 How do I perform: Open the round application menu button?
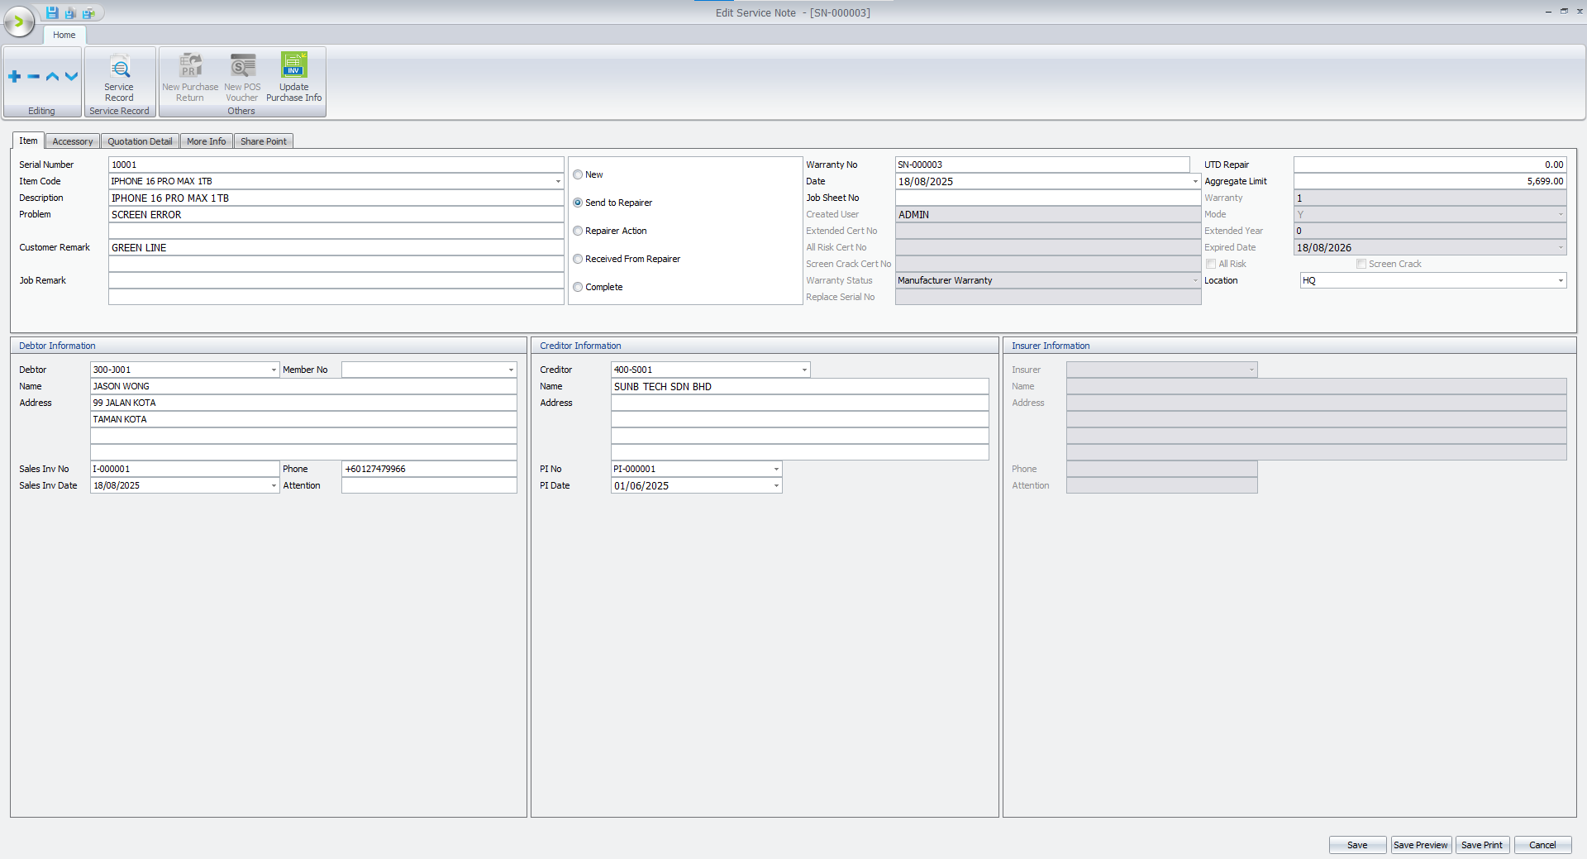(19, 22)
